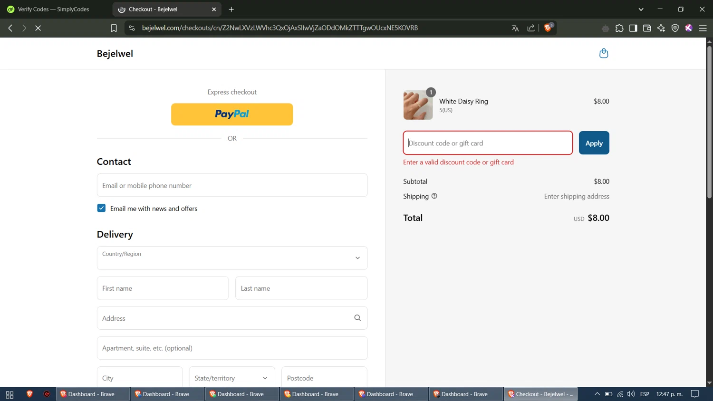Click the White Daisy Ring thumbnail

click(418, 105)
